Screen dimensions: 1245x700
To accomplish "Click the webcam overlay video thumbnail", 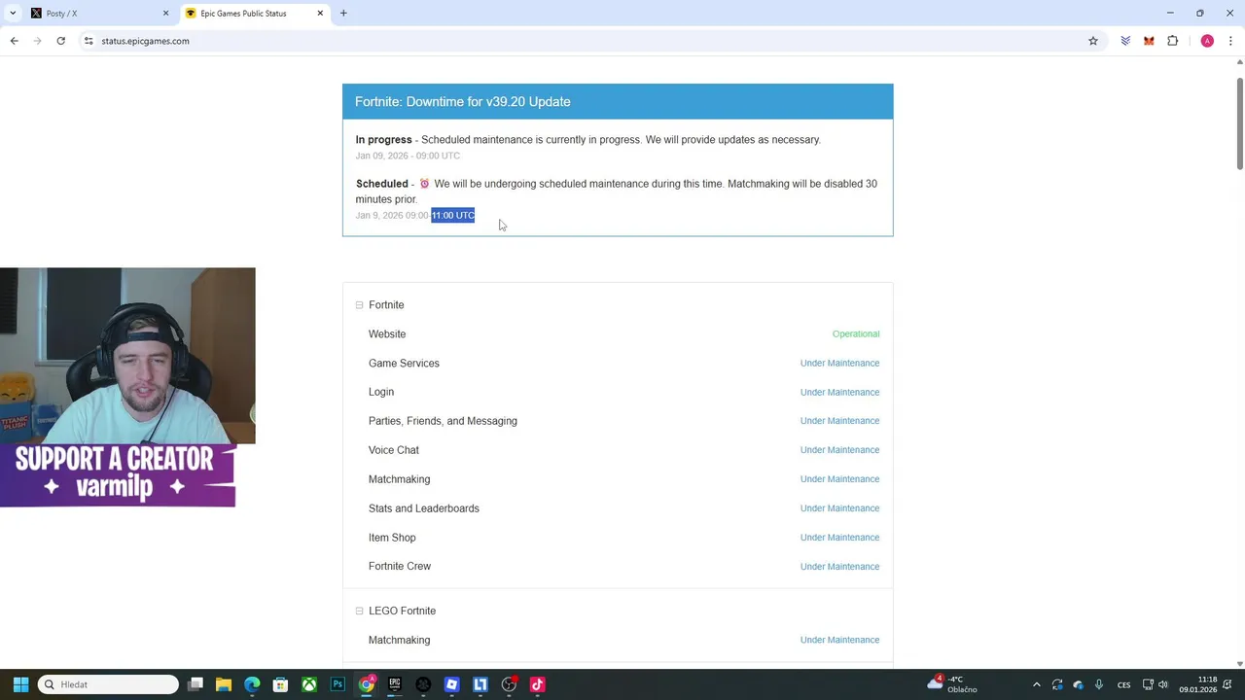I will click(x=127, y=356).
